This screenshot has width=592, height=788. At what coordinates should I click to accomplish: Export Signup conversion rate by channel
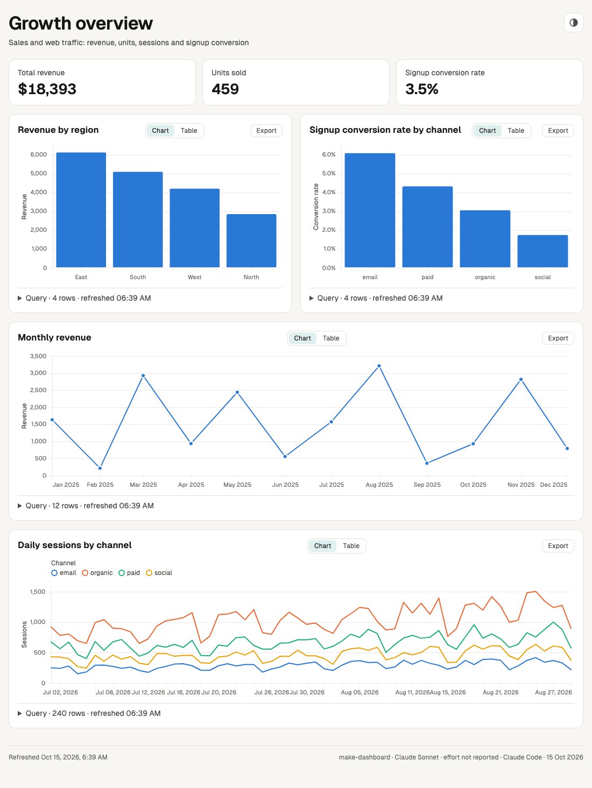(558, 131)
